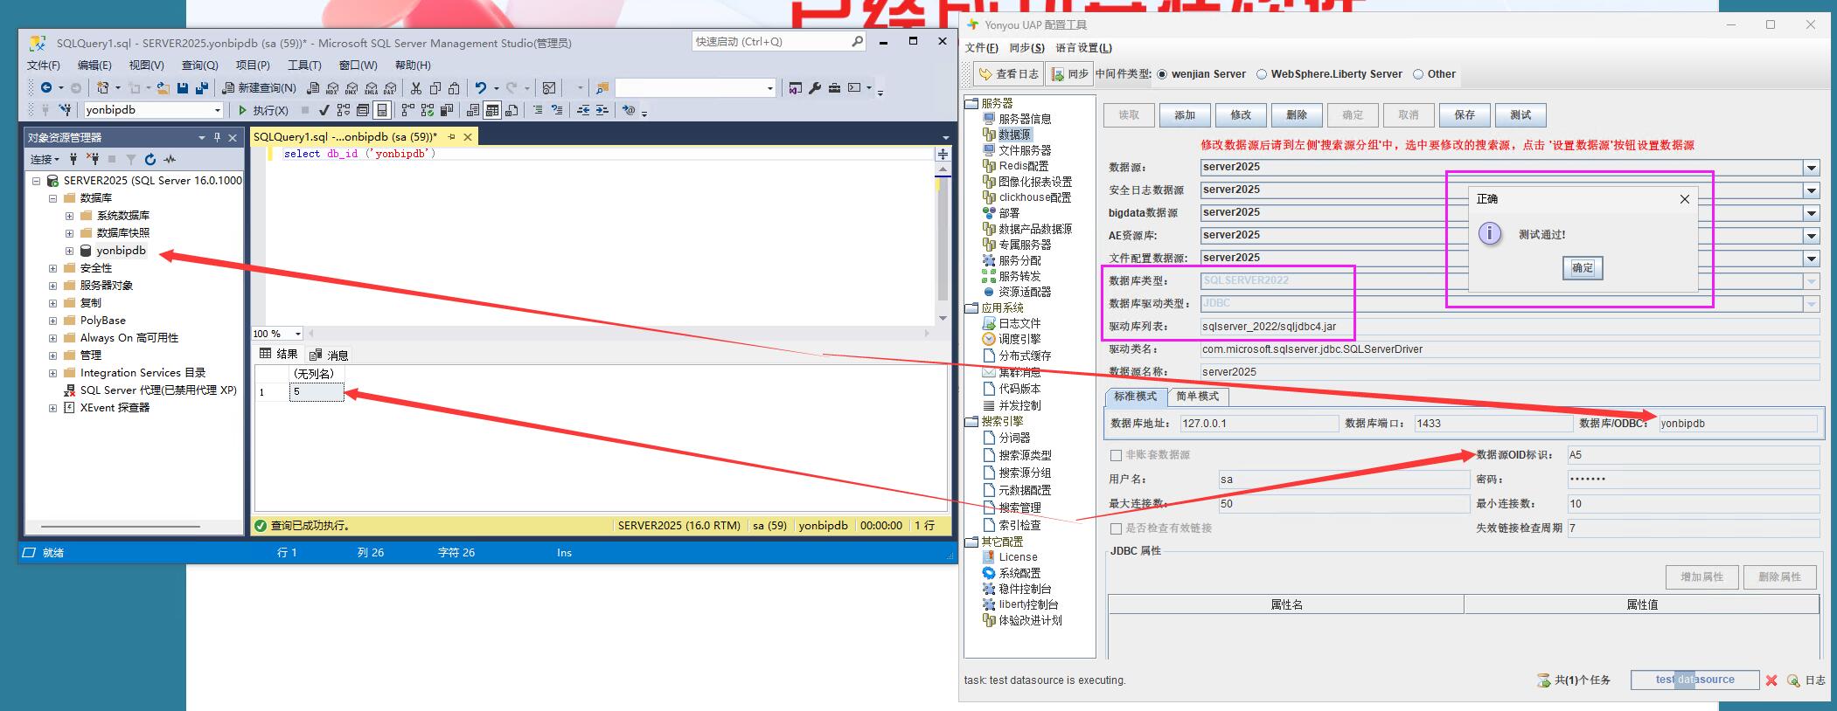The width and height of the screenshot is (1837, 711).
Task: Collapse the SERVER2025 server node
Action: [36, 181]
